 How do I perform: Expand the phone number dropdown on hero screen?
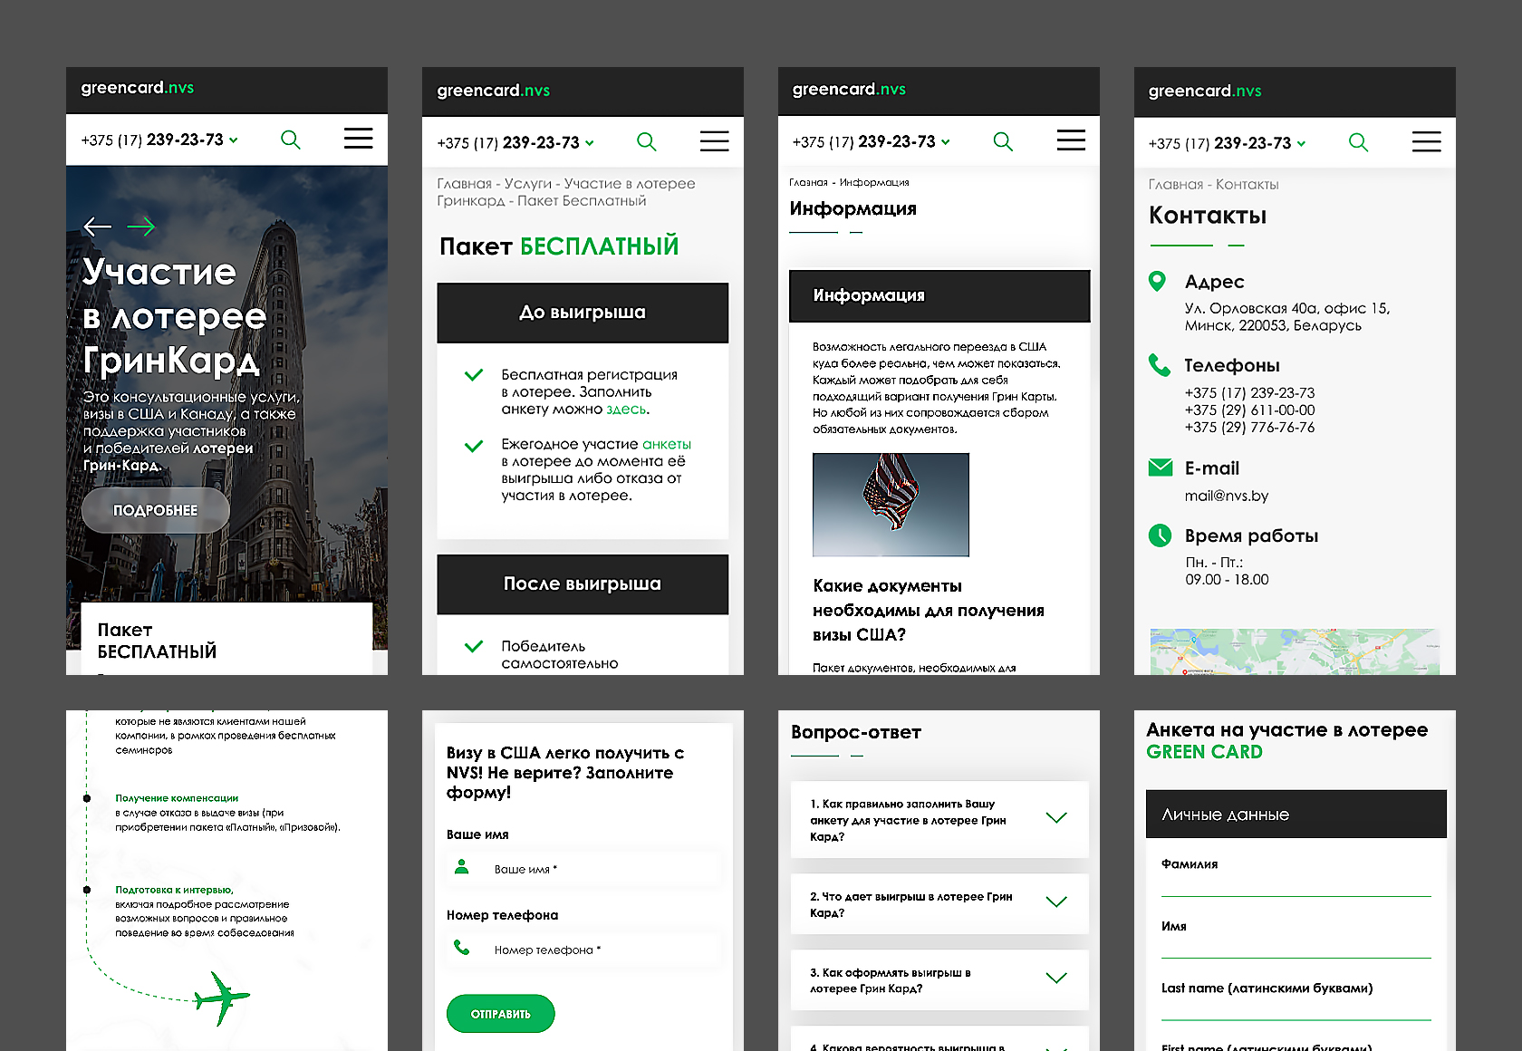(x=234, y=140)
